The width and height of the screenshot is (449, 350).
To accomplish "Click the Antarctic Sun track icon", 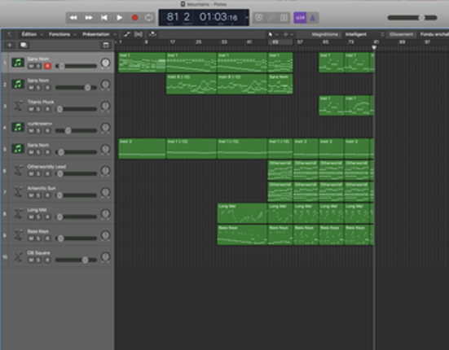I will [x=18, y=192].
